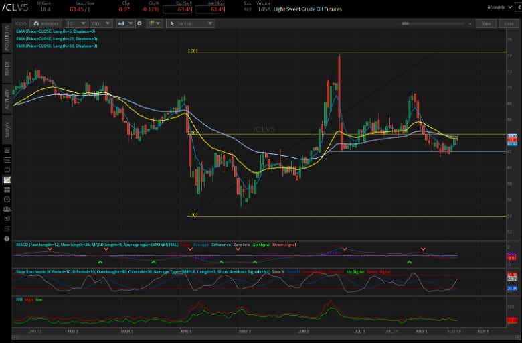Click the calendar-shaped icon in the sidebar
Screen dimensions: 522x345
pyautogui.click(x=7, y=170)
